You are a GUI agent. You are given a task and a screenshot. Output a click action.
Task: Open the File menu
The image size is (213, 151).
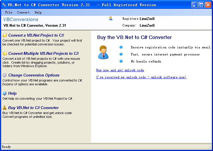[9, 12]
